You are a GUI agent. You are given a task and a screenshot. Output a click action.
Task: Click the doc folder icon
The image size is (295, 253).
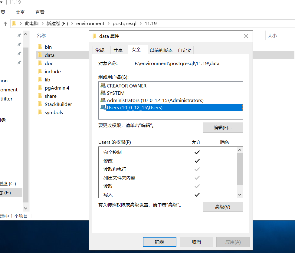(x=40, y=63)
